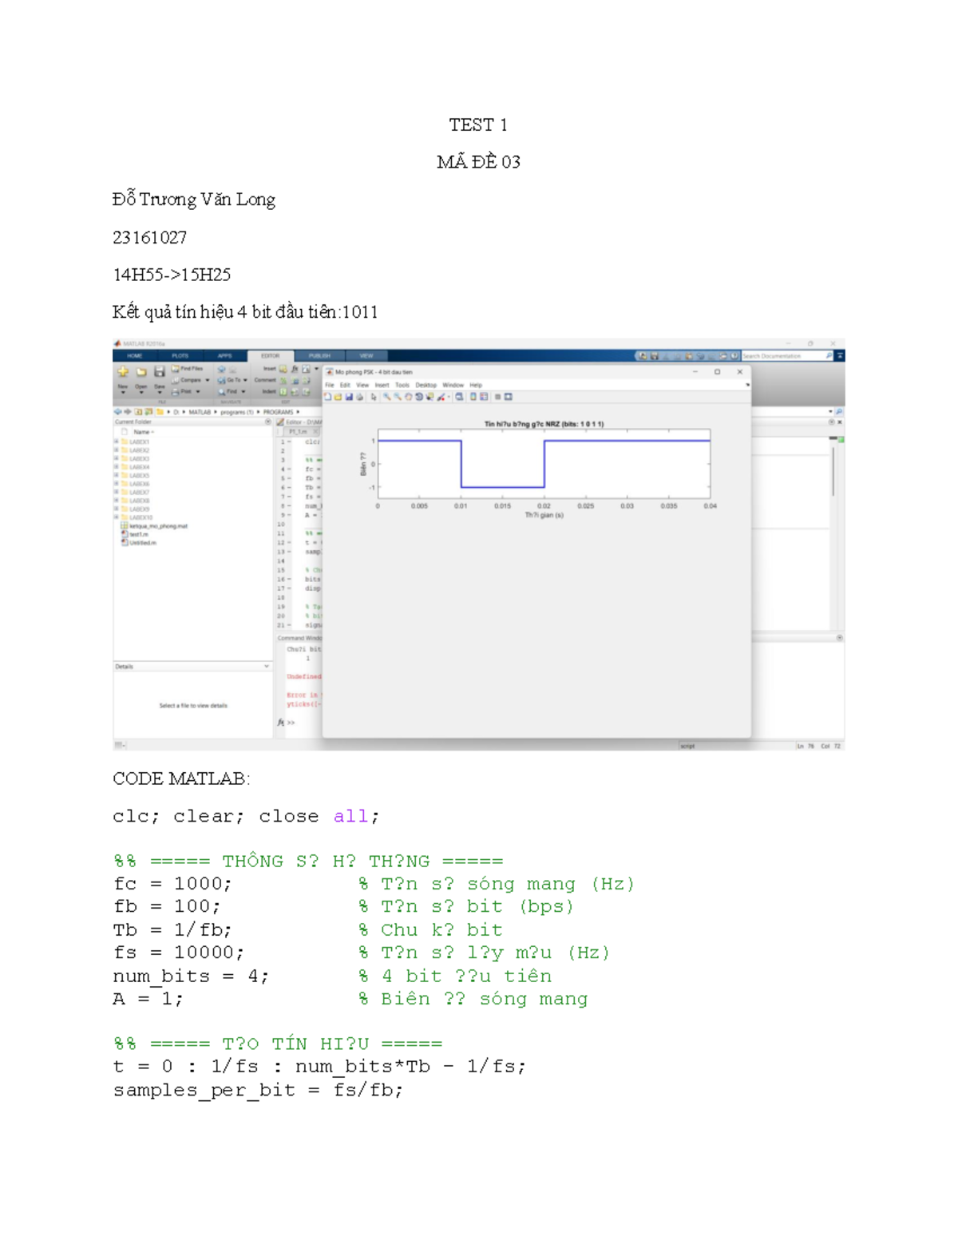Screen dimensions: 958x1240
Task: Switch to the PLOTS ribbon tab
Action: pos(180,356)
